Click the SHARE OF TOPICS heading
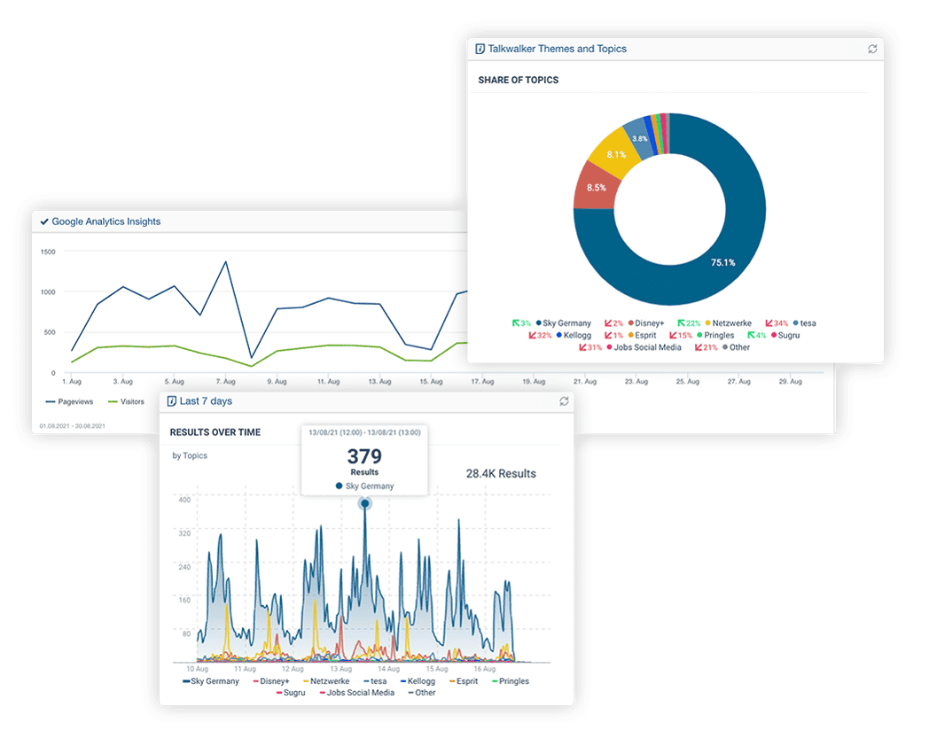This screenshot has height=746, width=929. coord(519,80)
